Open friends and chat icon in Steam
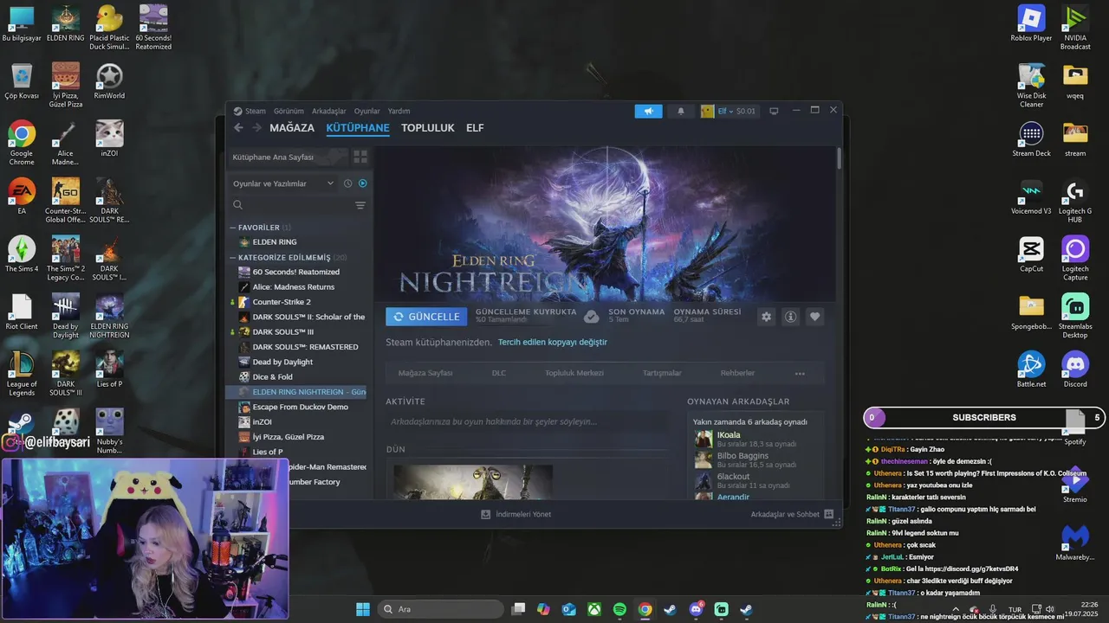1109x623 pixels. [x=828, y=514]
